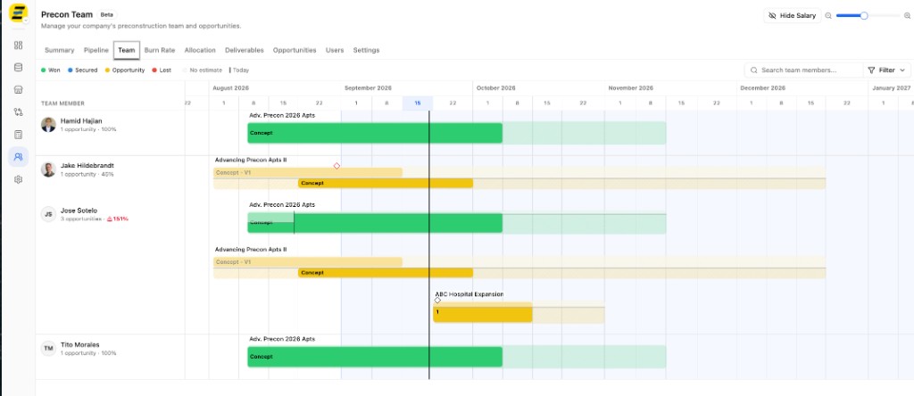914x396 pixels.
Task: Switch to the Allocation tab
Action: 200,50
